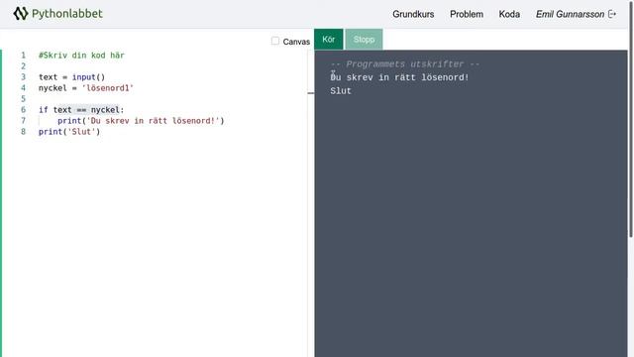The width and height of the screenshot is (634, 357).
Task: Click the Pythonlabbet title text
Action: 67,13
